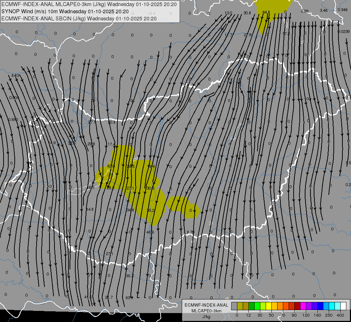
Task: Click the white legend swatch above 400
Action: pos(343,306)
